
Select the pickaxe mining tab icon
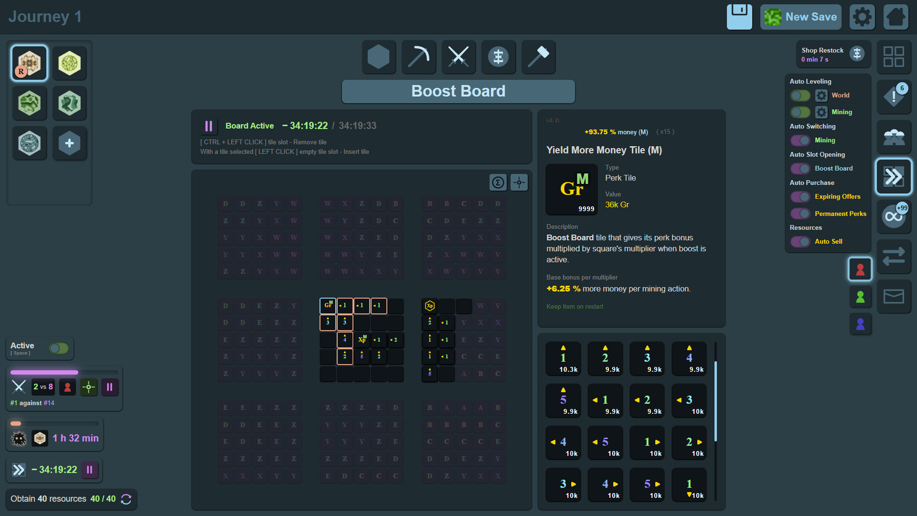pos(418,57)
